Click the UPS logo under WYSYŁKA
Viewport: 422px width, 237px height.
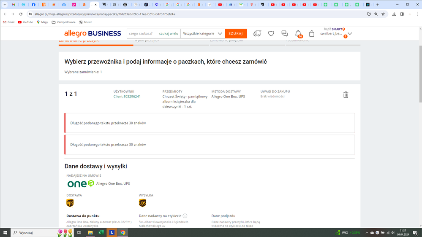pos(142,203)
